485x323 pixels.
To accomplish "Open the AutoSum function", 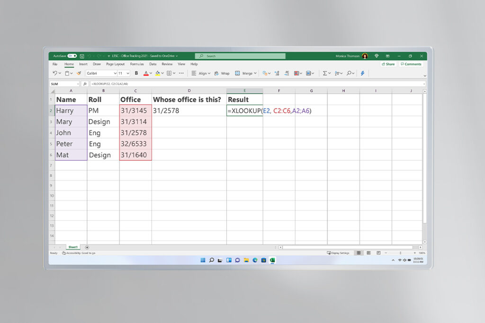I will [x=325, y=73].
